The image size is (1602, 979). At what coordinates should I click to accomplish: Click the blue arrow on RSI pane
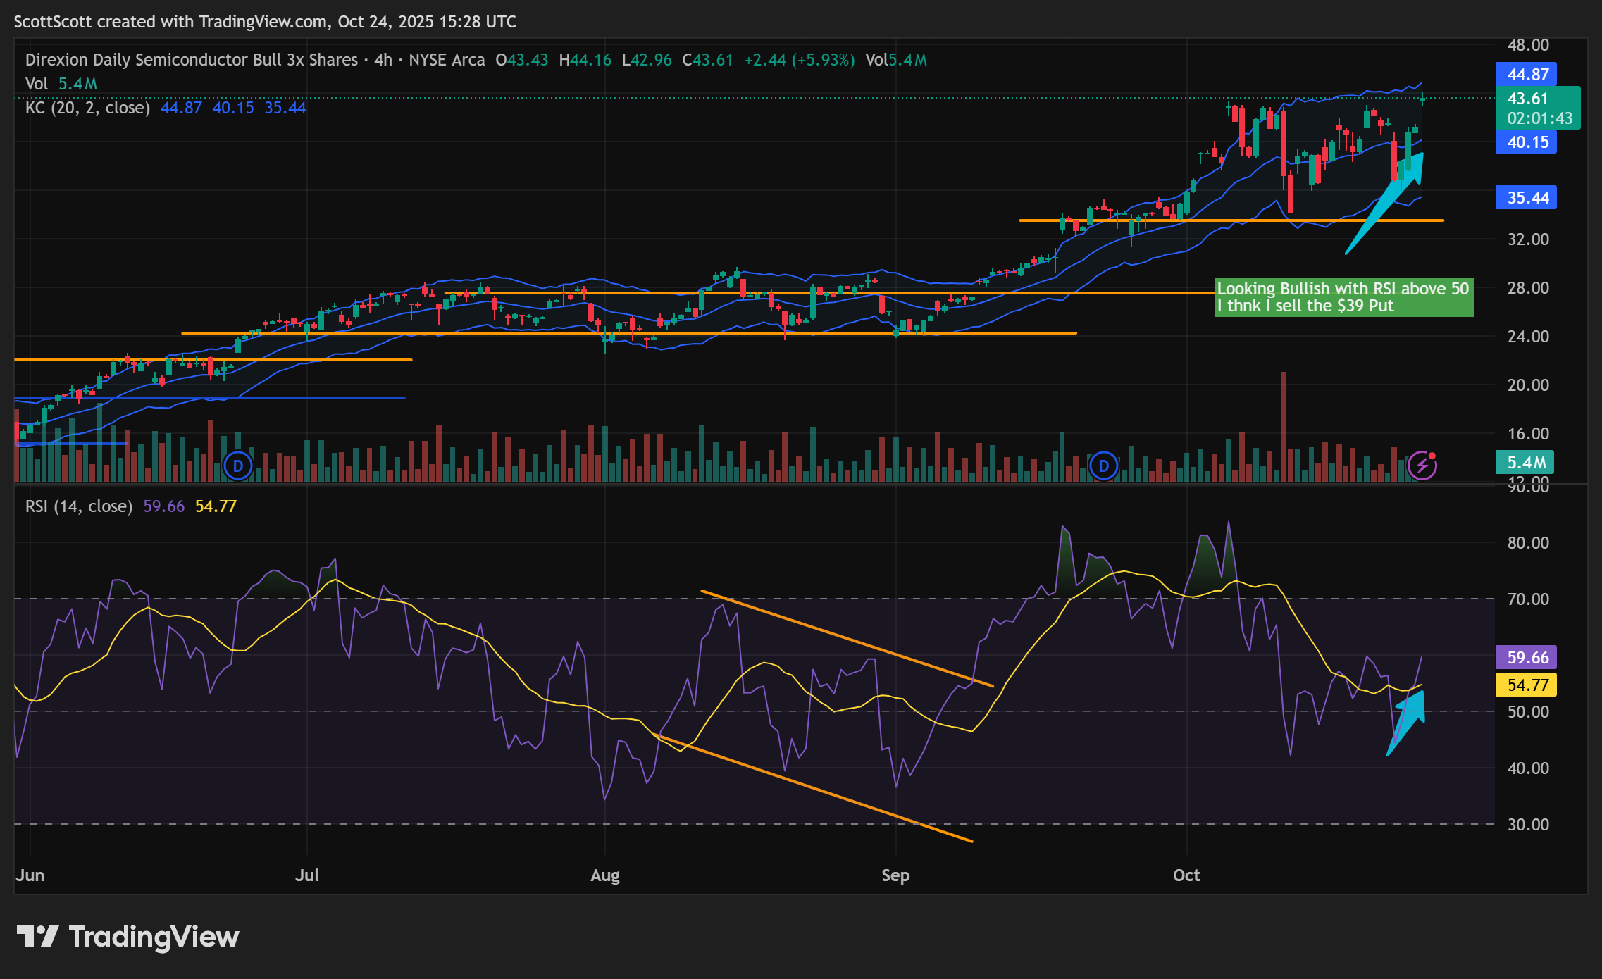(x=1408, y=721)
